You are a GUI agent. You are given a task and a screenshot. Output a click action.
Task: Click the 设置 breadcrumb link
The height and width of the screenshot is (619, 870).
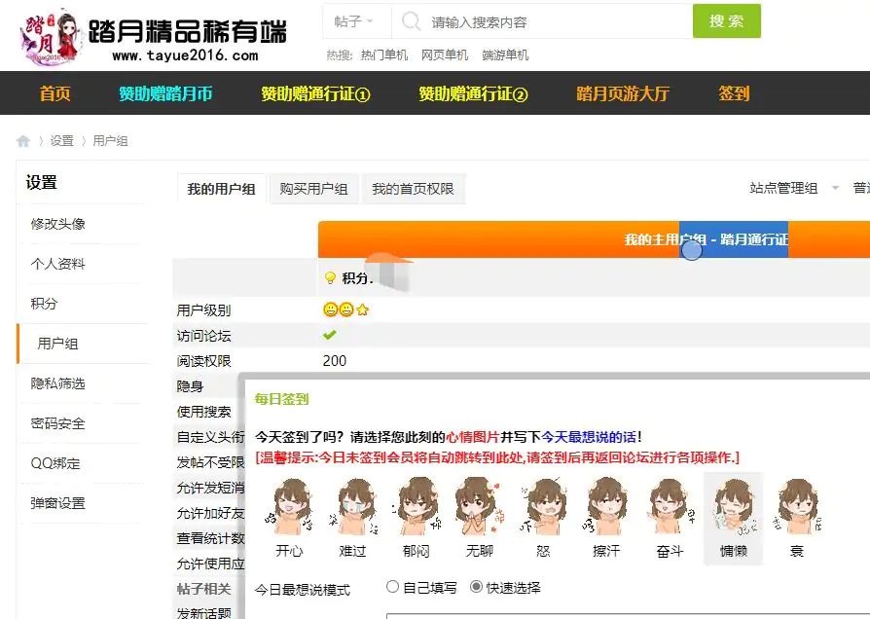[61, 141]
